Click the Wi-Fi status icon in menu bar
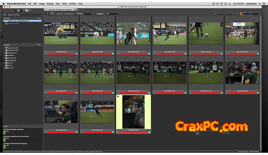 click(x=221, y=4)
